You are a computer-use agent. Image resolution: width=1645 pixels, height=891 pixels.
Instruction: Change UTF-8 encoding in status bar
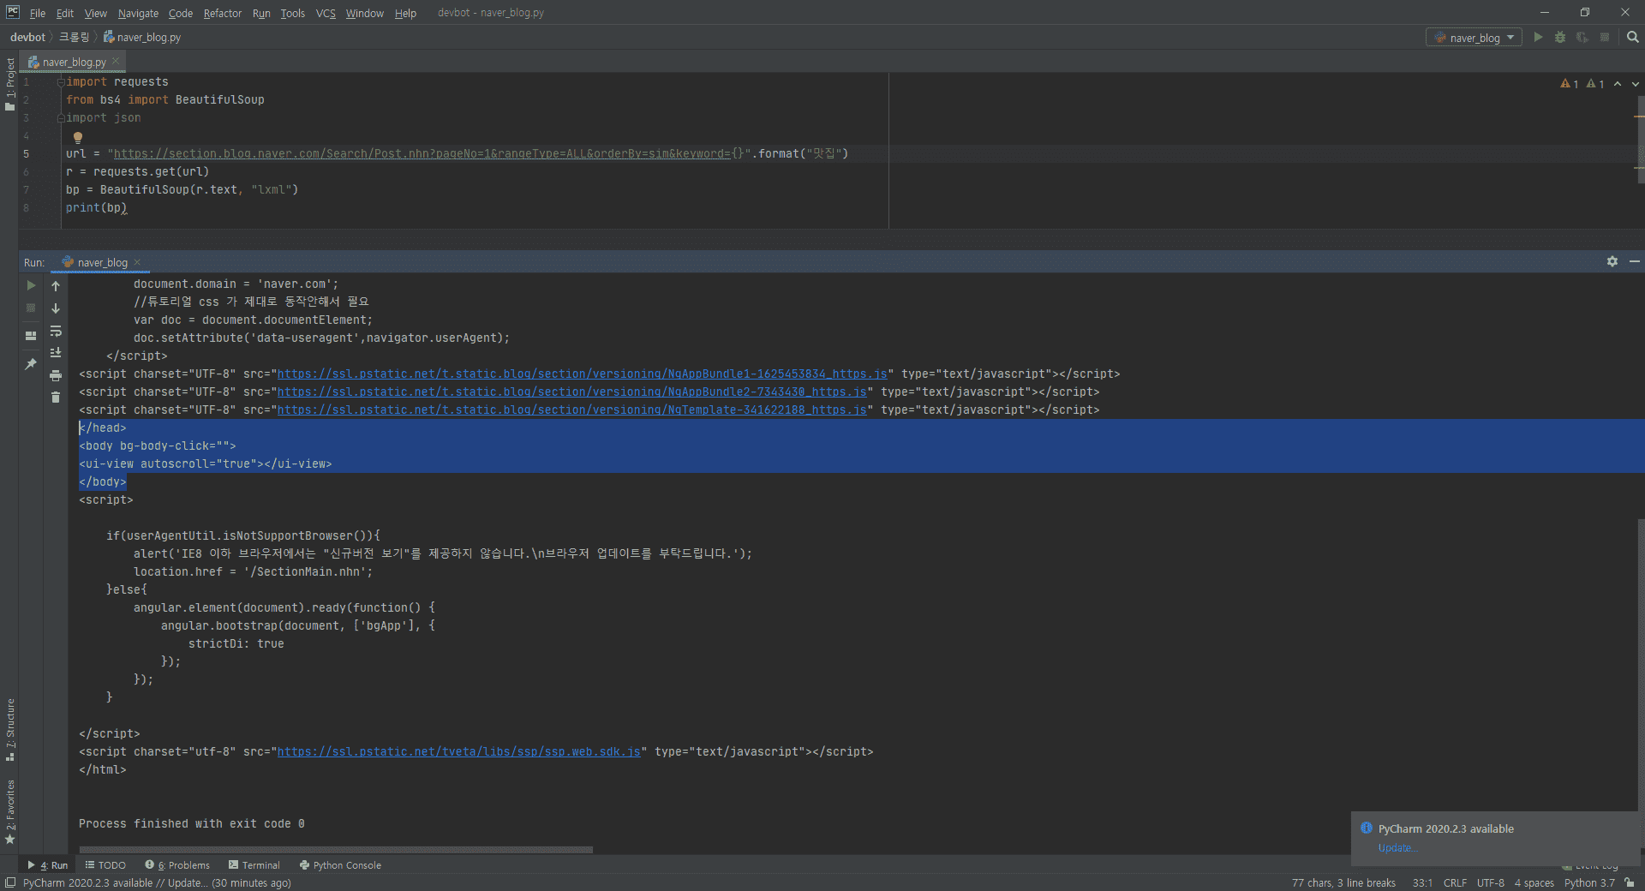[x=1491, y=882]
